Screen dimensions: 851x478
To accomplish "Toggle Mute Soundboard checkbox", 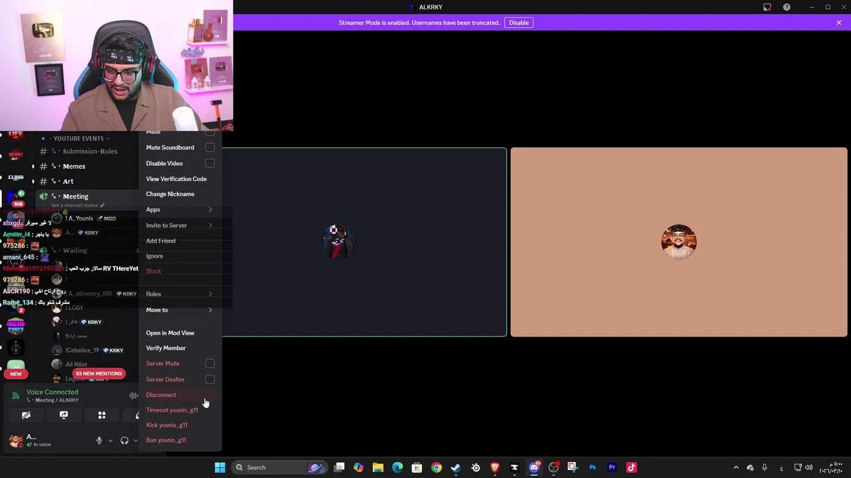I will click(210, 147).
